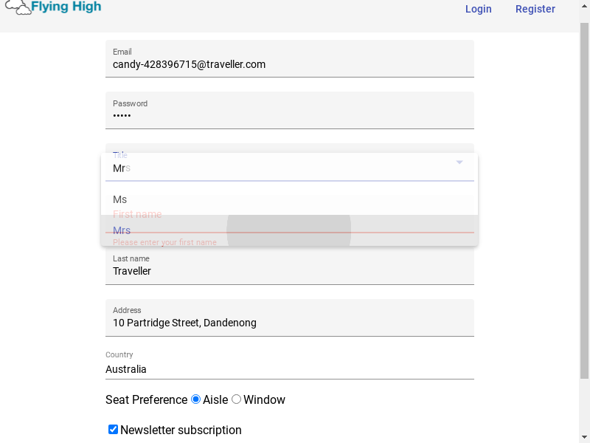Choose Mr option at top of list
590x443 pixels.
click(289, 168)
